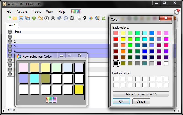Click the right scroll arrow at the bottom
Image resolution: width=183 pixels, height=115 pixels.
pyautogui.click(x=179, y=111)
